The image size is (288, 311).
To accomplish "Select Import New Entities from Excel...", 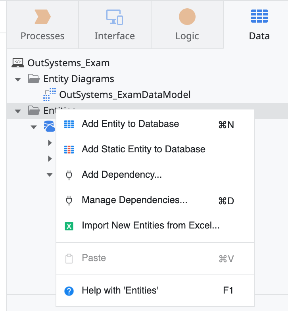I will coord(150,226).
